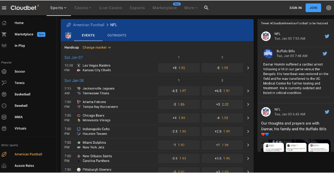Switch to the Outrights tab
This screenshot has width=334, height=173.
pos(117,35)
